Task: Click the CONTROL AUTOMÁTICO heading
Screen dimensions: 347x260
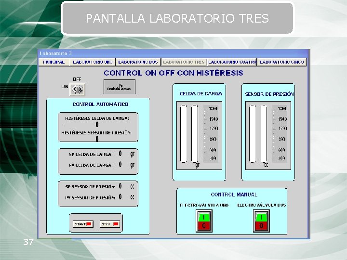Action: 100,104
